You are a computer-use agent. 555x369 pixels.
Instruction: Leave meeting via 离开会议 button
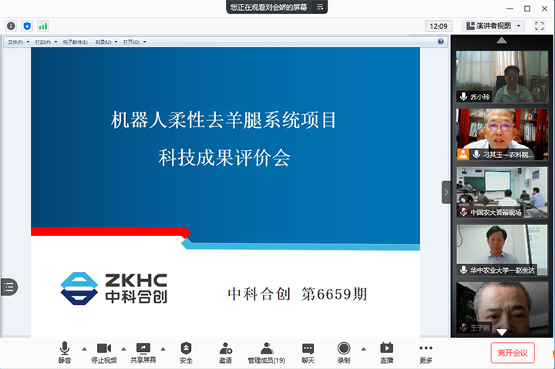(513, 353)
